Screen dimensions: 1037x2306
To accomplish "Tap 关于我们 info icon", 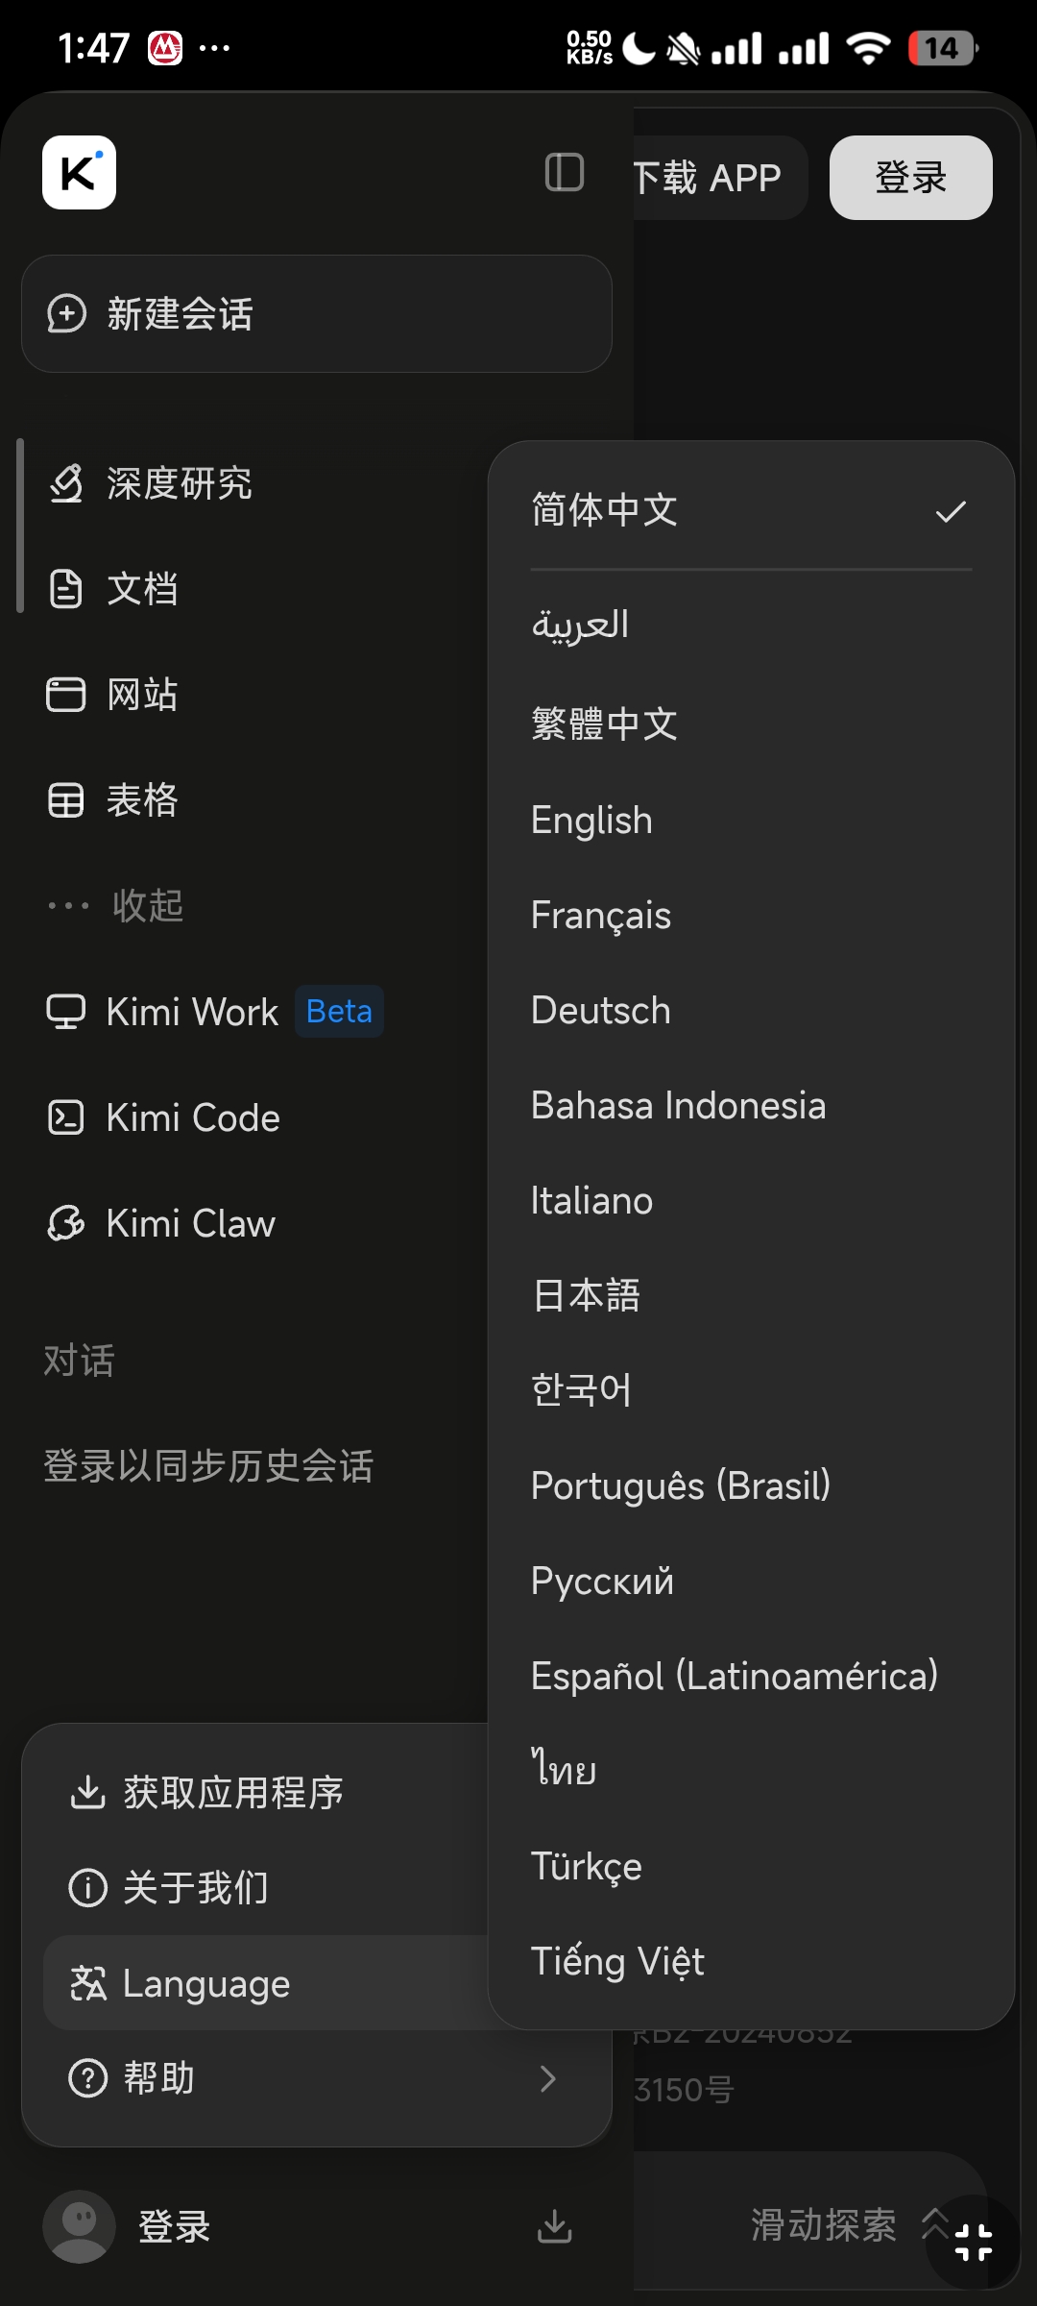I will (87, 1888).
